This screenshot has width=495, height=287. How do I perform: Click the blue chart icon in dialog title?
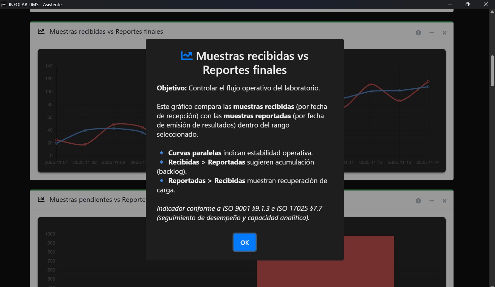tap(187, 56)
